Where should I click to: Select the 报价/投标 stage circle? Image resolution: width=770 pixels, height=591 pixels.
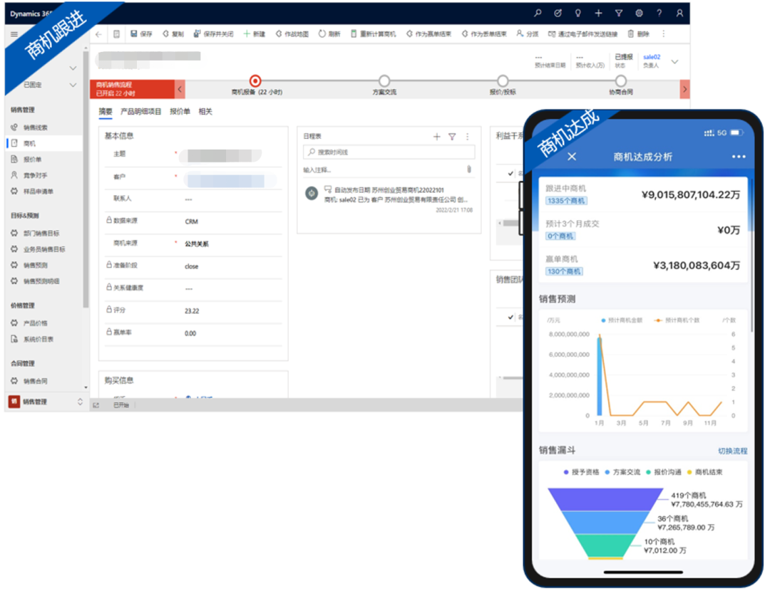[x=503, y=80]
